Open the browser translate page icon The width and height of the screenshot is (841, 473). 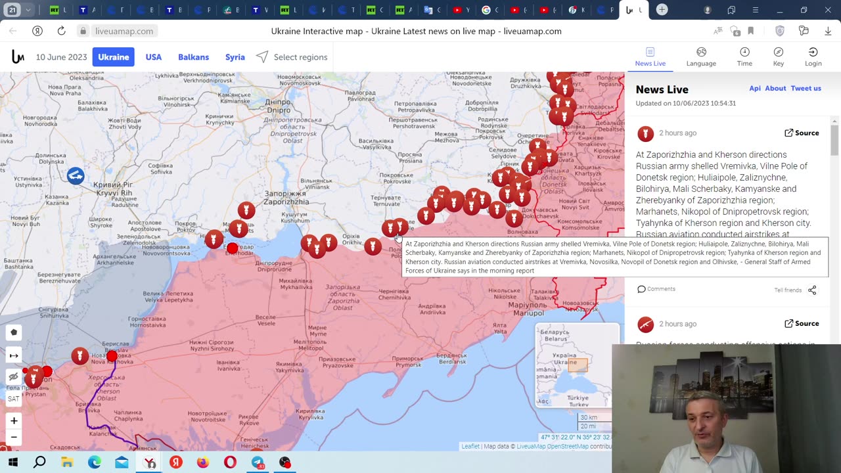click(x=718, y=31)
